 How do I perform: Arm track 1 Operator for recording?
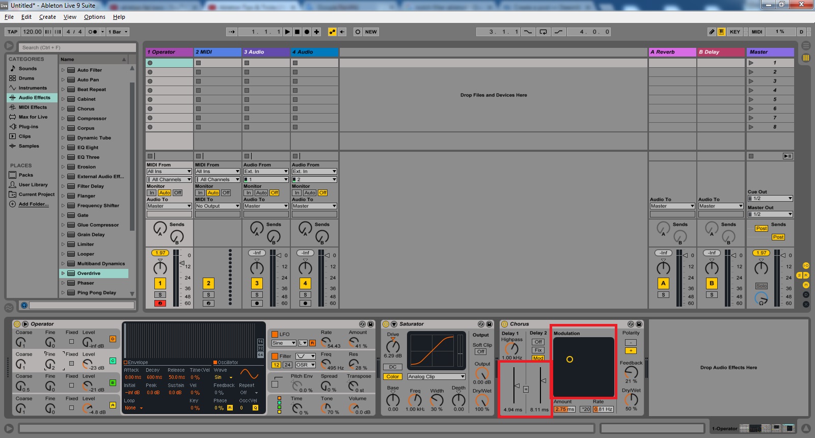(x=160, y=303)
